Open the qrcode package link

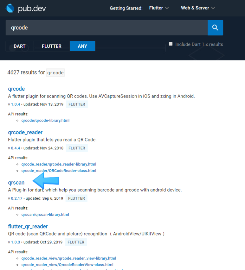[x=16, y=89]
